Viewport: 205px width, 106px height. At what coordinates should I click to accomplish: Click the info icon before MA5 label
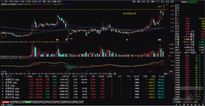tap(19, 4)
